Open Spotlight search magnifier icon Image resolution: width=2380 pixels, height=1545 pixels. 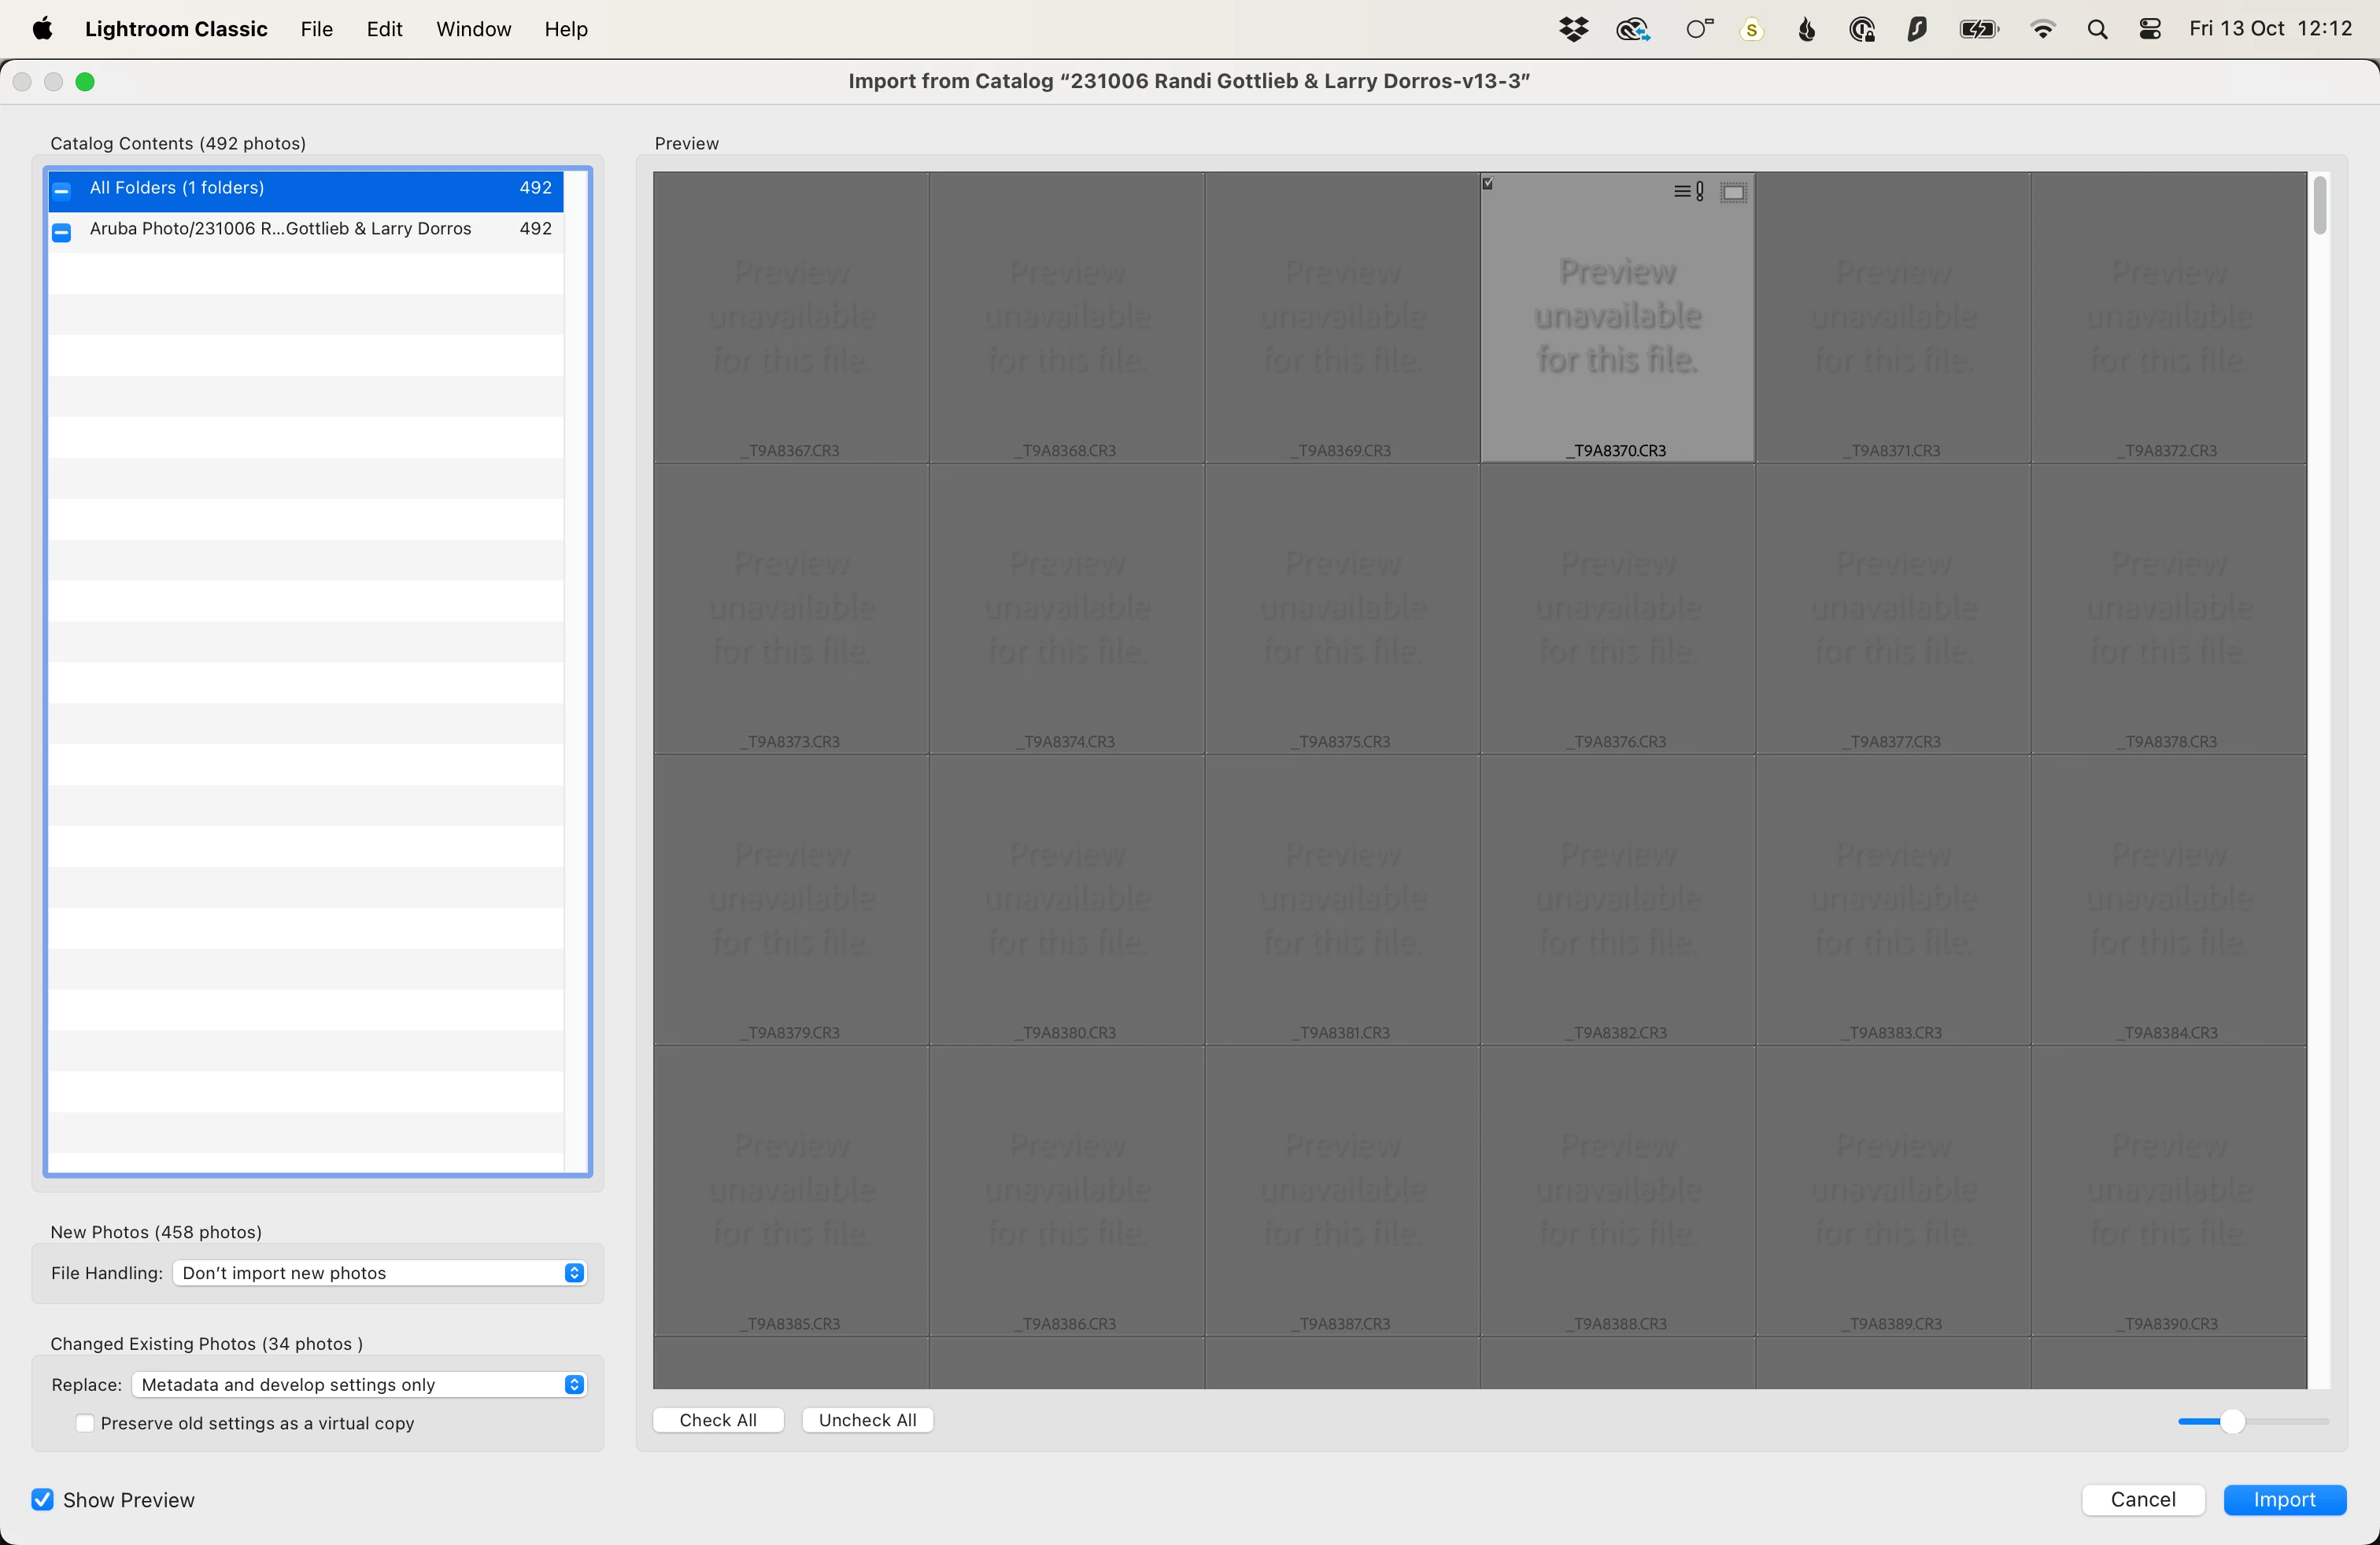(2097, 29)
